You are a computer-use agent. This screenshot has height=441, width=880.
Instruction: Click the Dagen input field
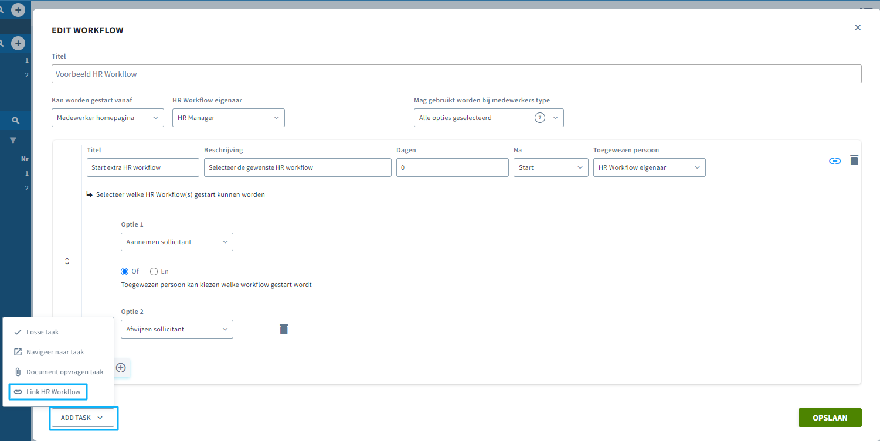tap(453, 167)
